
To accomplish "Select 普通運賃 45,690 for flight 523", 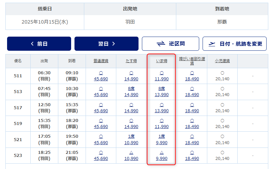I will [x=101, y=159].
